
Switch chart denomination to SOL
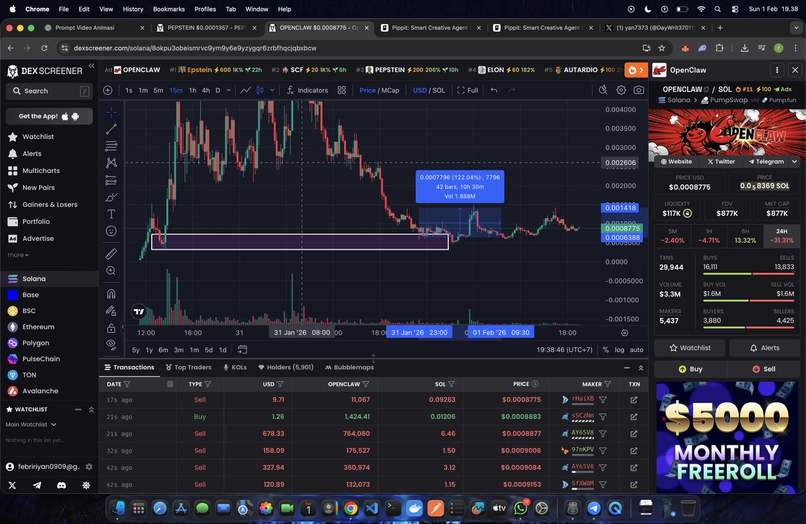point(438,90)
